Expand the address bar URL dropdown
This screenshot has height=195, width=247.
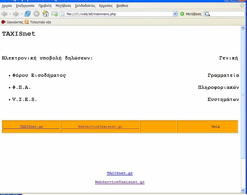[175, 14]
